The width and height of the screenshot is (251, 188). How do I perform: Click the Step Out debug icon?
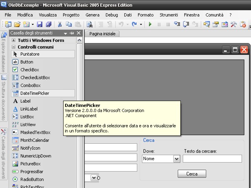pos(195,24)
